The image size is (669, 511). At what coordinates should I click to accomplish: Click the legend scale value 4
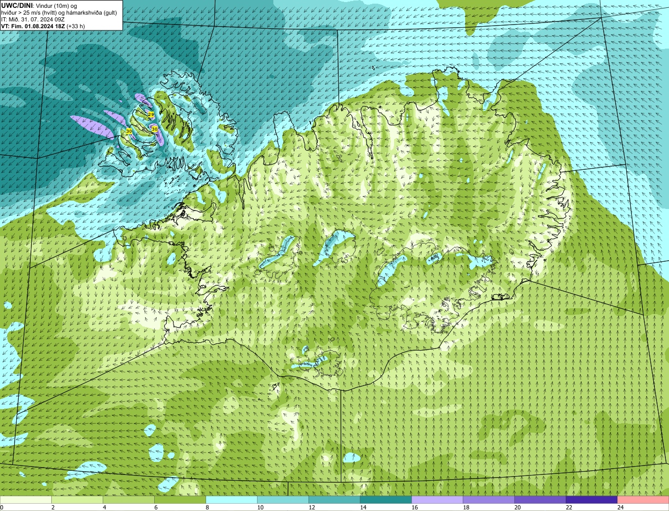(x=105, y=507)
